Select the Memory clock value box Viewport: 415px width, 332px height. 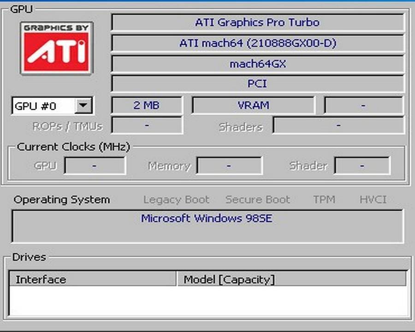(x=229, y=166)
